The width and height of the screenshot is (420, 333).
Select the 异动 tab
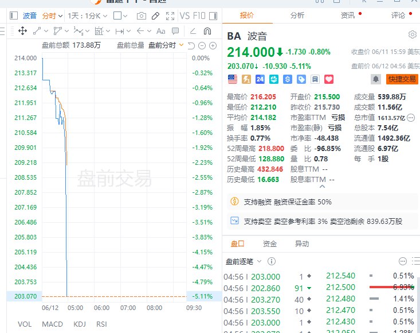point(302,243)
